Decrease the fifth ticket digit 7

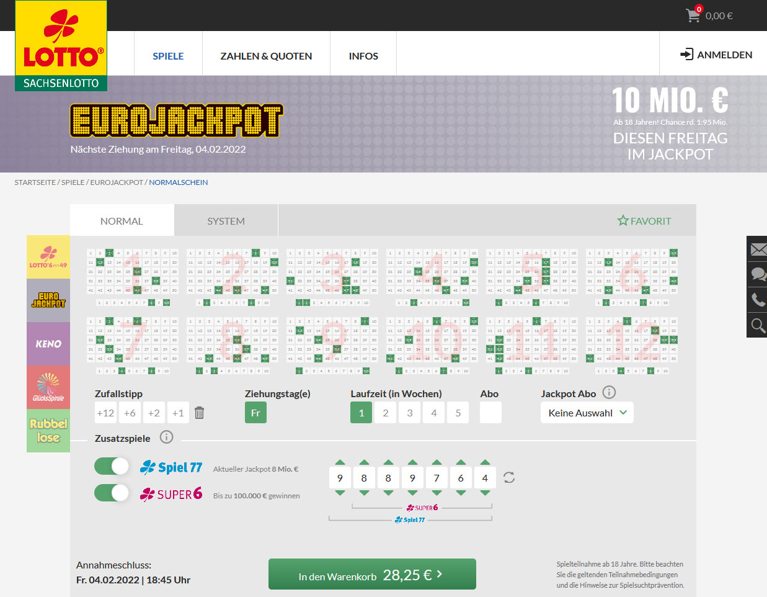pos(437,492)
